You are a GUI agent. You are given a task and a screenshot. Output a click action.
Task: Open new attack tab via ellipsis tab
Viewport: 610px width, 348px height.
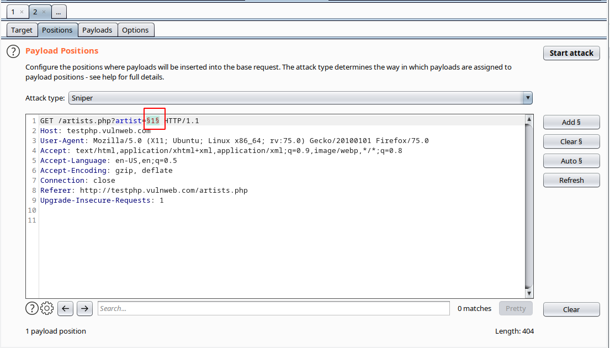59,10
